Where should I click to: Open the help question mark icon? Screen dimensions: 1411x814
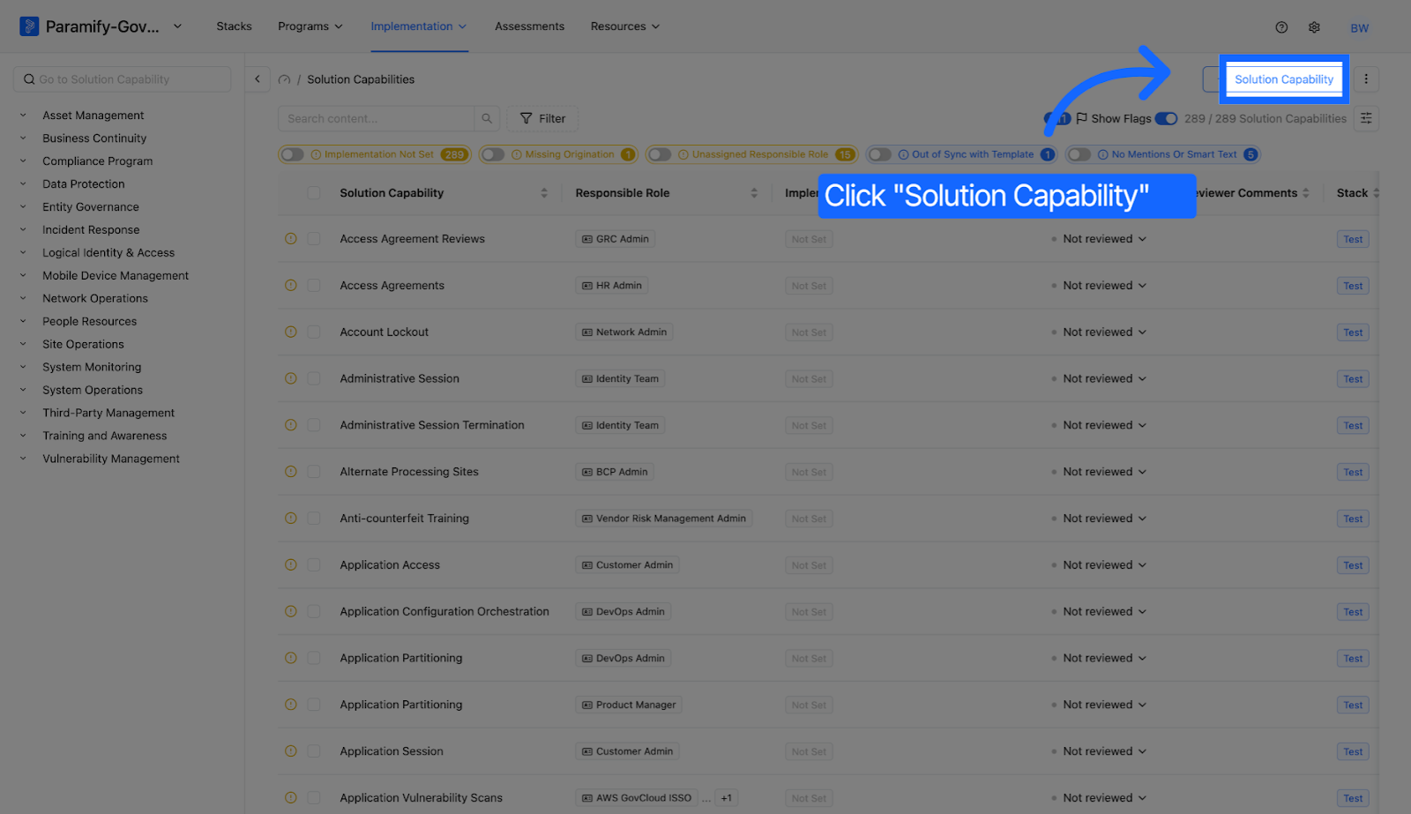[x=1281, y=27]
